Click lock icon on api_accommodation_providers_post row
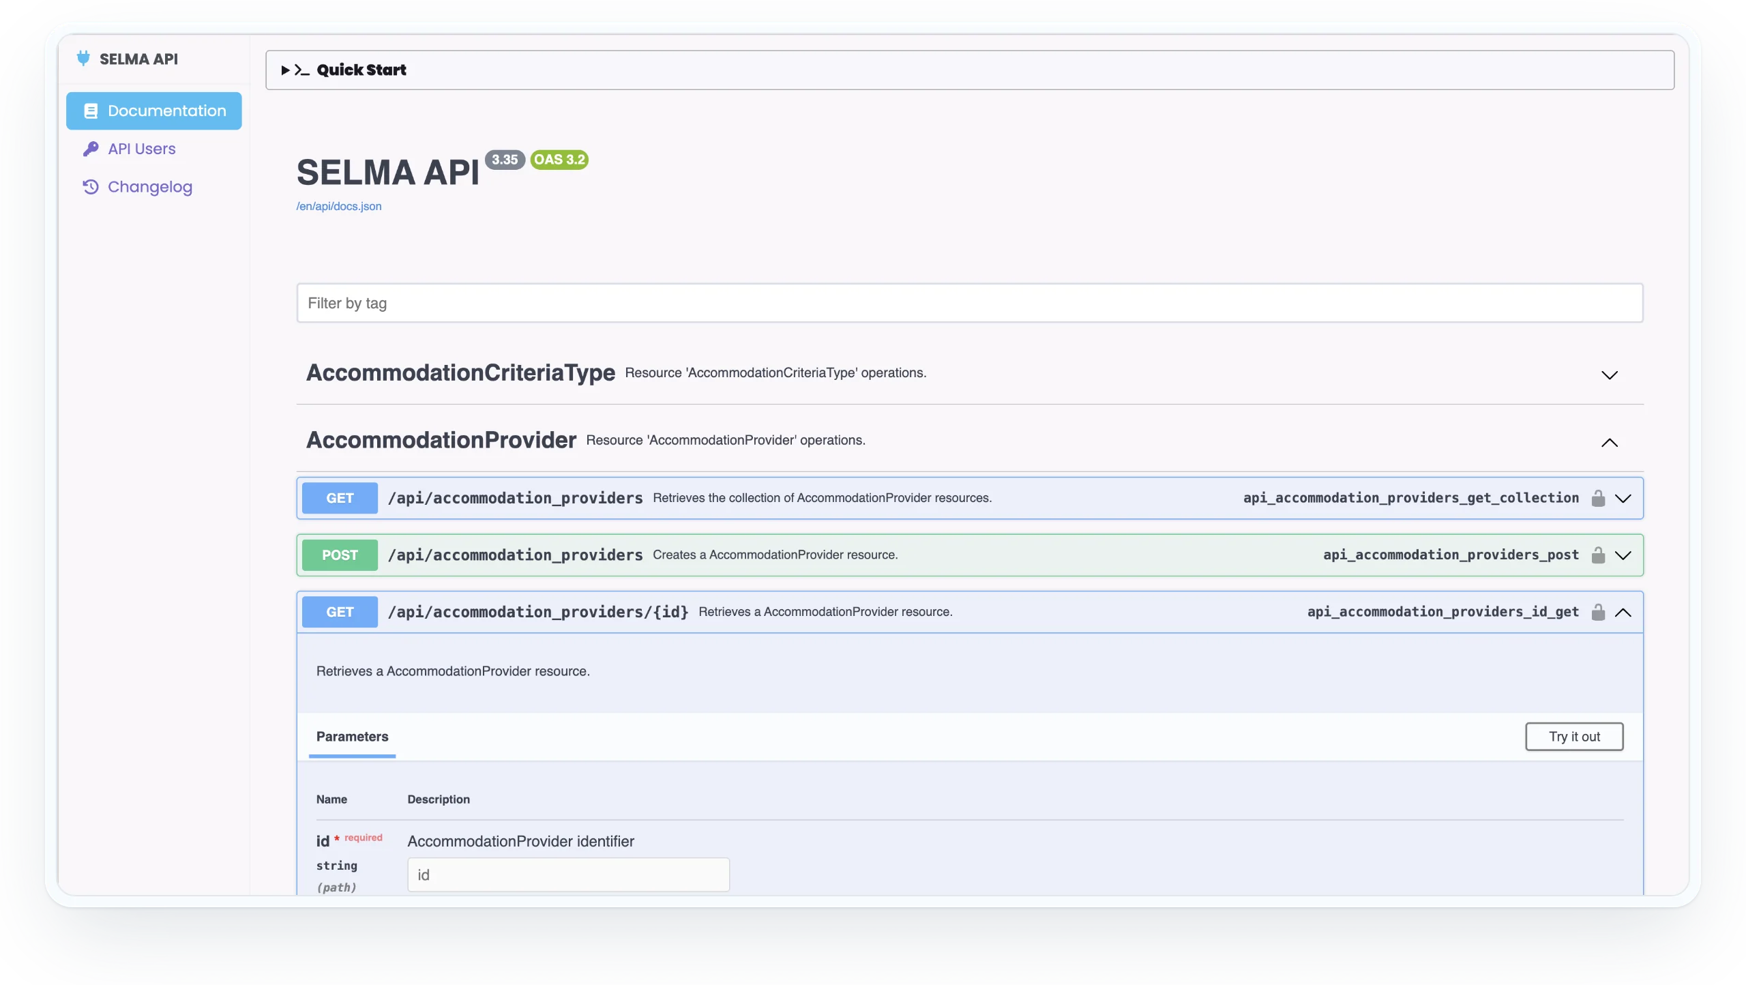Viewport: 1746px width, 985px height. click(1598, 555)
